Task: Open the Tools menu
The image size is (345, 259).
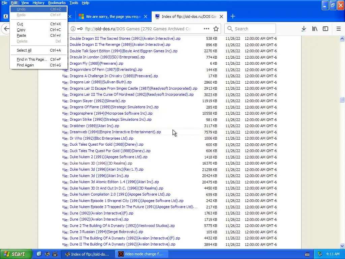Action: [x=74, y=3]
